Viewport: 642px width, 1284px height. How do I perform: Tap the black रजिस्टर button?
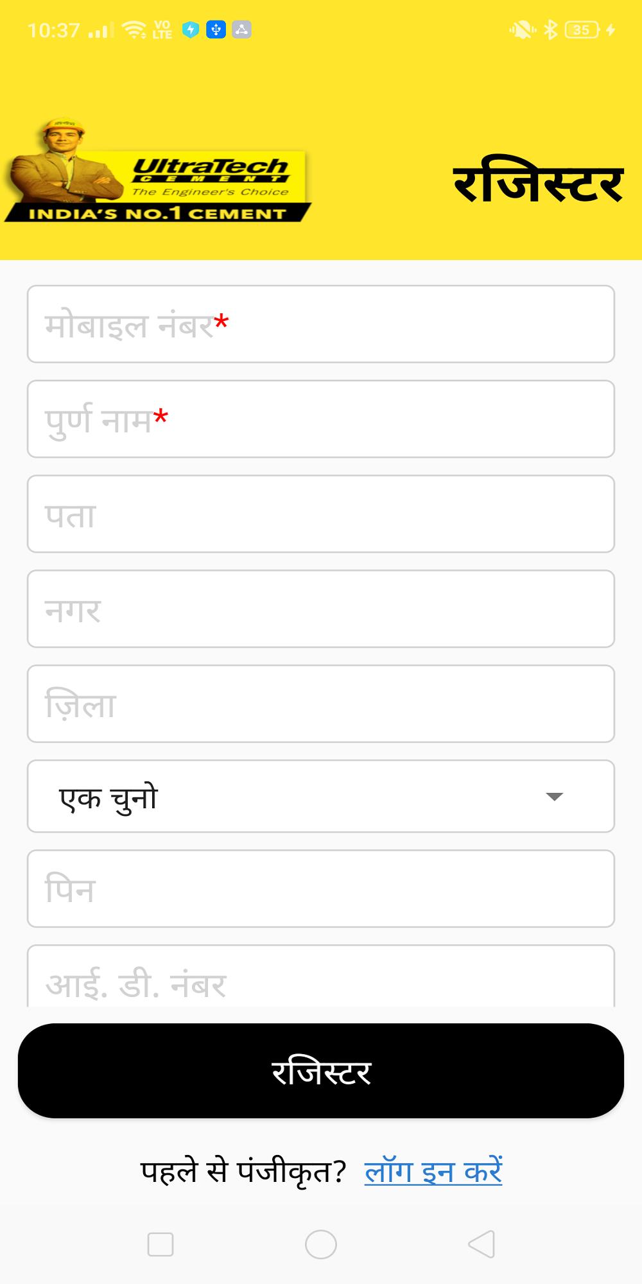[x=321, y=1071]
